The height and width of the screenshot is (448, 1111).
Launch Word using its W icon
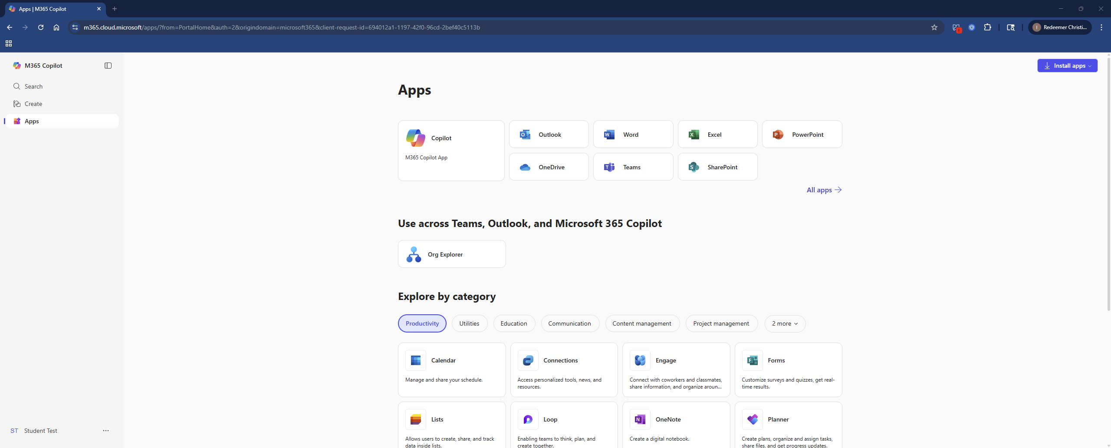coord(609,135)
